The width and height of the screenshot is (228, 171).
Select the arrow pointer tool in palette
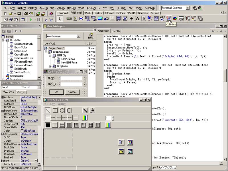click(x=60, y=19)
